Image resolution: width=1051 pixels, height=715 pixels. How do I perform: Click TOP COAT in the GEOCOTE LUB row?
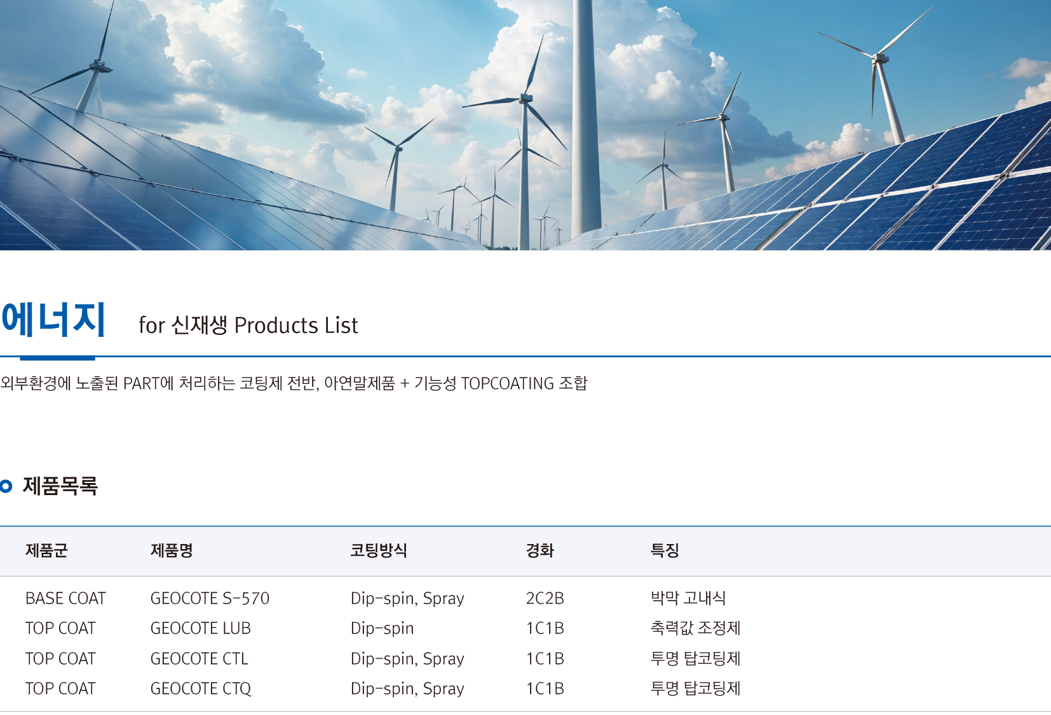(x=60, y=628)
